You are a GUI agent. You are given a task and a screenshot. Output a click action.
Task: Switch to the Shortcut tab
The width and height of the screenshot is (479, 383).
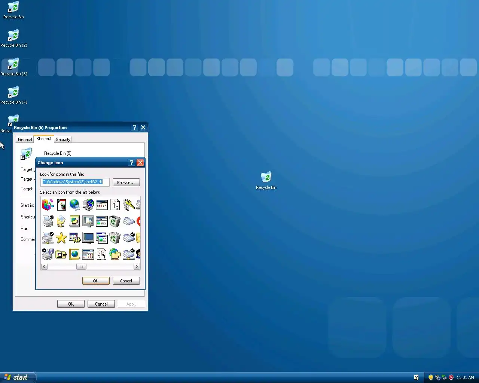(44, 139)
